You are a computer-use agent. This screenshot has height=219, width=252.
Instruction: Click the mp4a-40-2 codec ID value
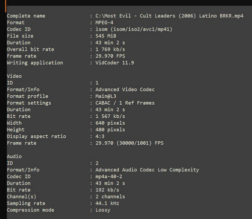pos(109,176)
